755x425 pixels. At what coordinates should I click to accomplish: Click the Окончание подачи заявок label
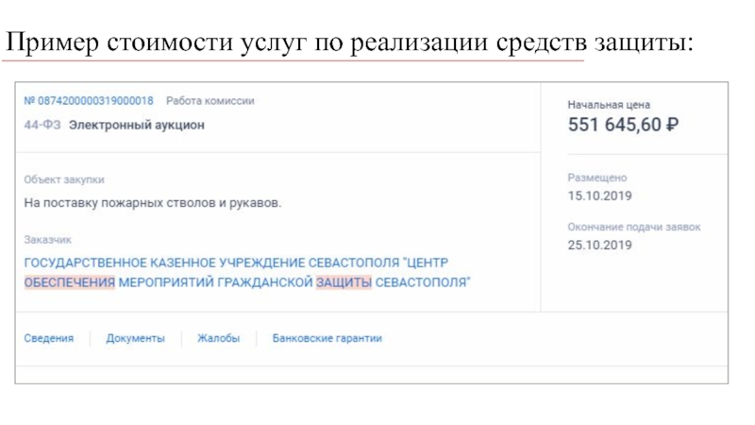(634, 228)
